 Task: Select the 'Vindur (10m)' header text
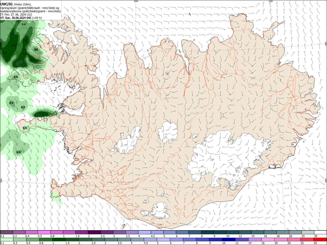(x=22, y=5)
